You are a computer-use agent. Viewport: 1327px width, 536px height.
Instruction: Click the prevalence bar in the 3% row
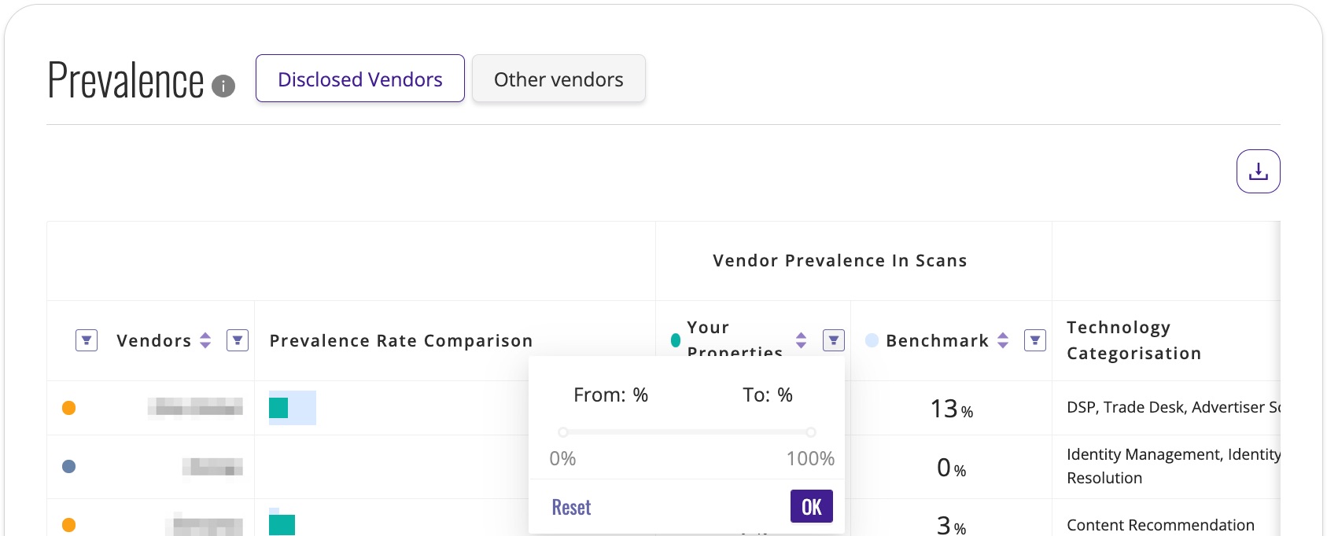[x=282, y=522]
